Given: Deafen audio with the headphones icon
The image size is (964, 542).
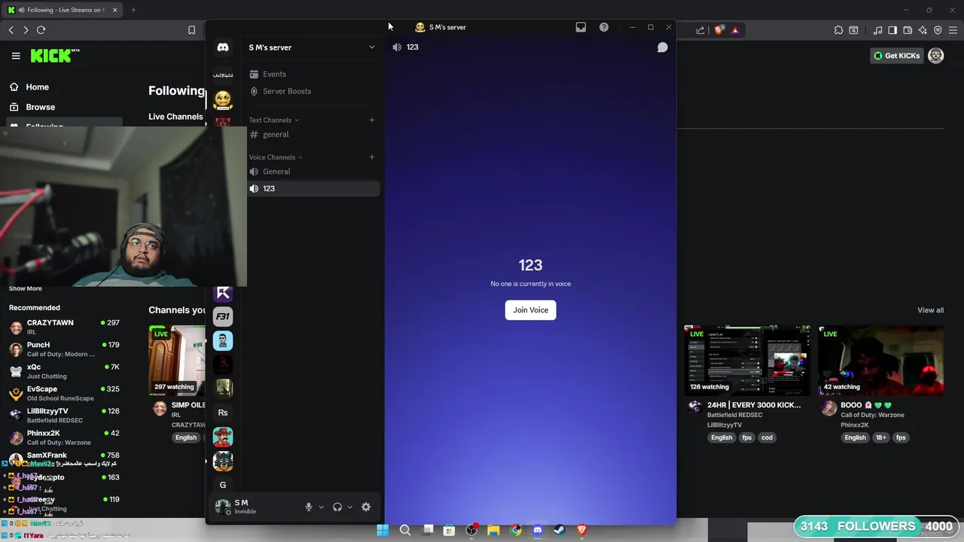Looking at the screenshot, I should (x=337, y=507).
